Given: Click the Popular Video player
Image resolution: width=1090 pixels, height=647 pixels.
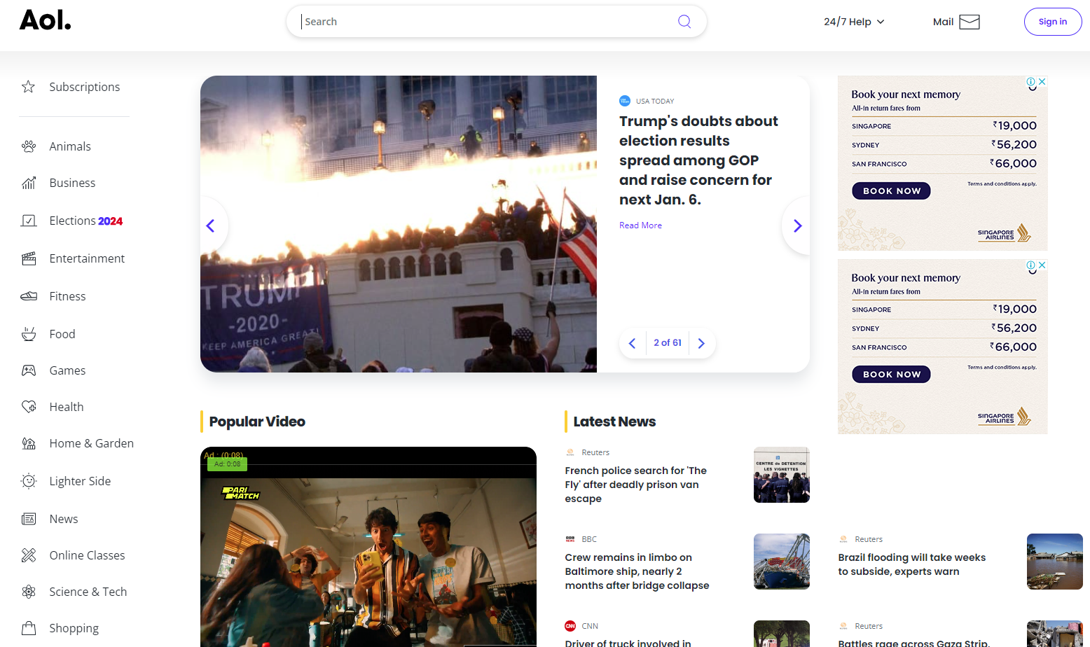Looking at the screenshot, I should (x=368, y=547).
